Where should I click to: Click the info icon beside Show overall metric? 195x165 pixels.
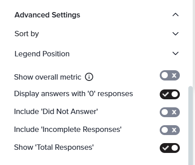click(89, 77)
